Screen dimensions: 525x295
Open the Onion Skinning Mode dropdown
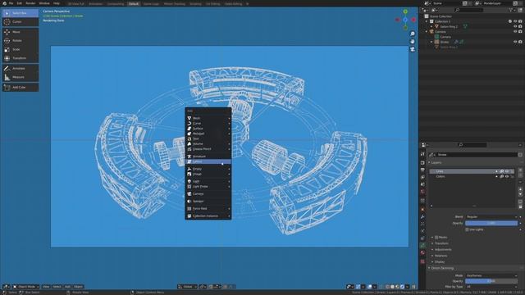pyautogui.click(x=491, y=275)
